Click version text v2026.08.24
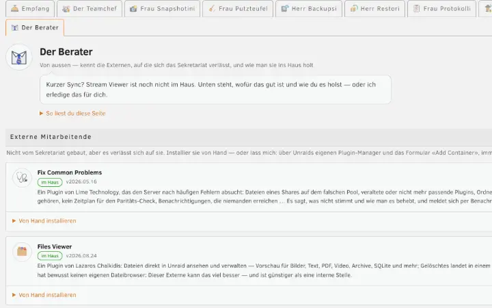This screenshot has height=308, width=492. (x=81, y=256)
